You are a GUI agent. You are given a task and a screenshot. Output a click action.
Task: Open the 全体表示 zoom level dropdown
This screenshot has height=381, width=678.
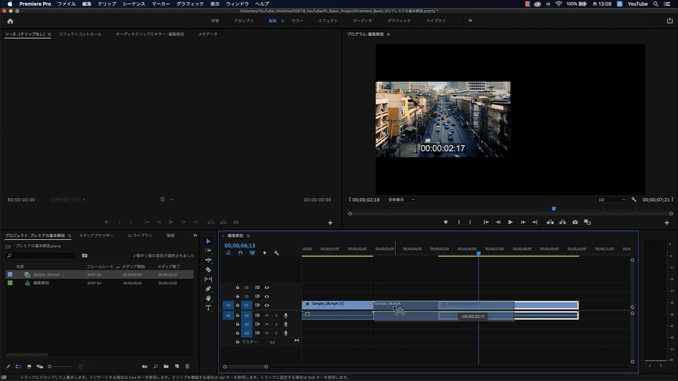coord(401,200)
